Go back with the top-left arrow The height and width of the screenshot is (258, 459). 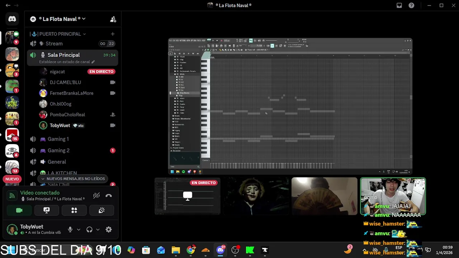(x=8, y=5)
